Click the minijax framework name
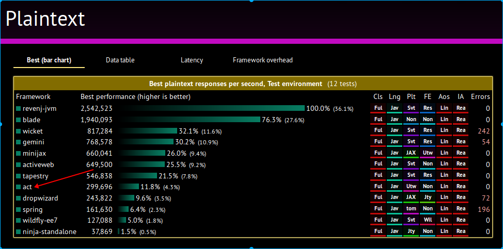 pos(34,153)
